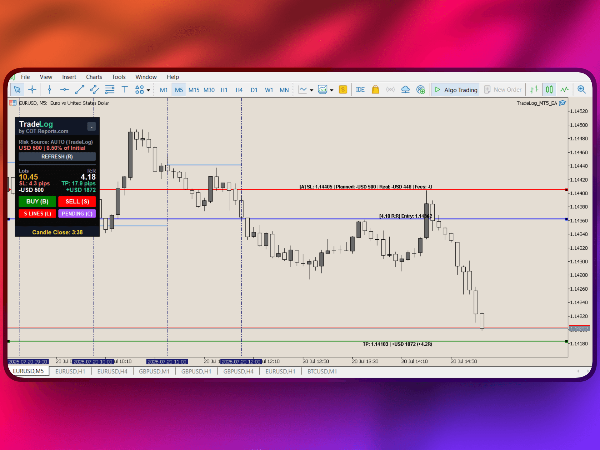This screenshot has height=450, width=600.
Task: Click the copy trading radar icon
Action: [421, 90]
